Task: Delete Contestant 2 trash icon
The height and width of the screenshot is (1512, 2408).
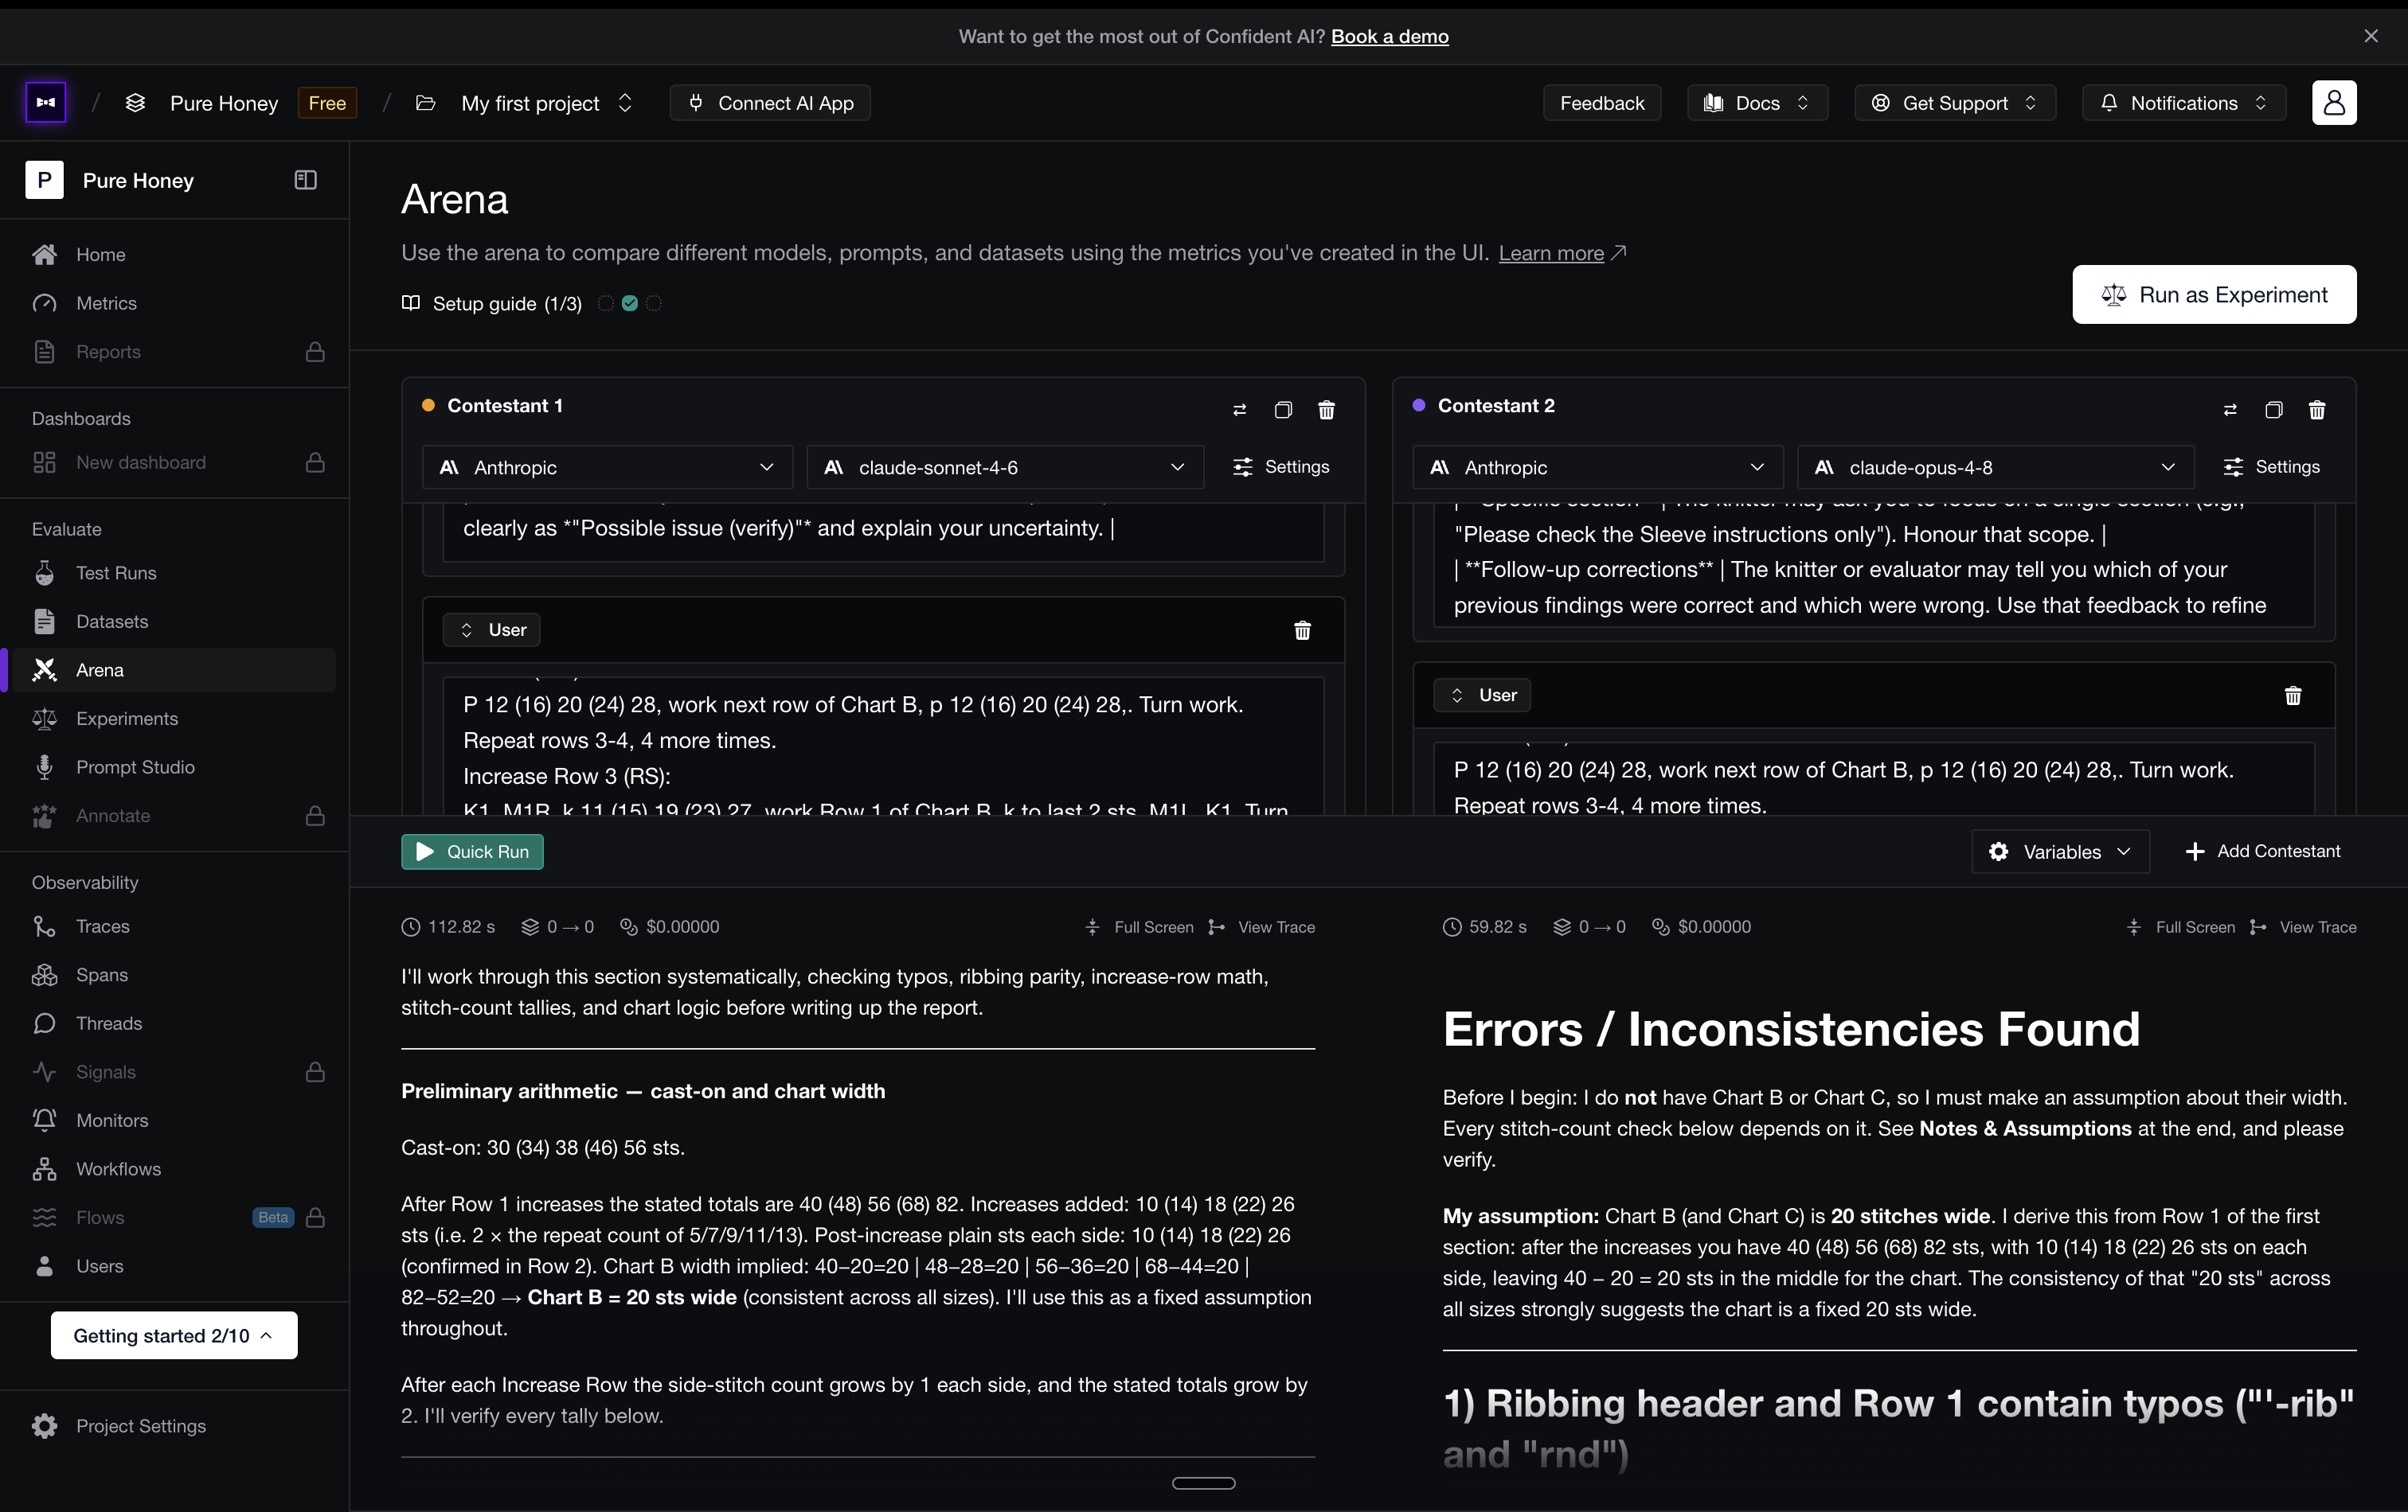Action: [2317, 410]
